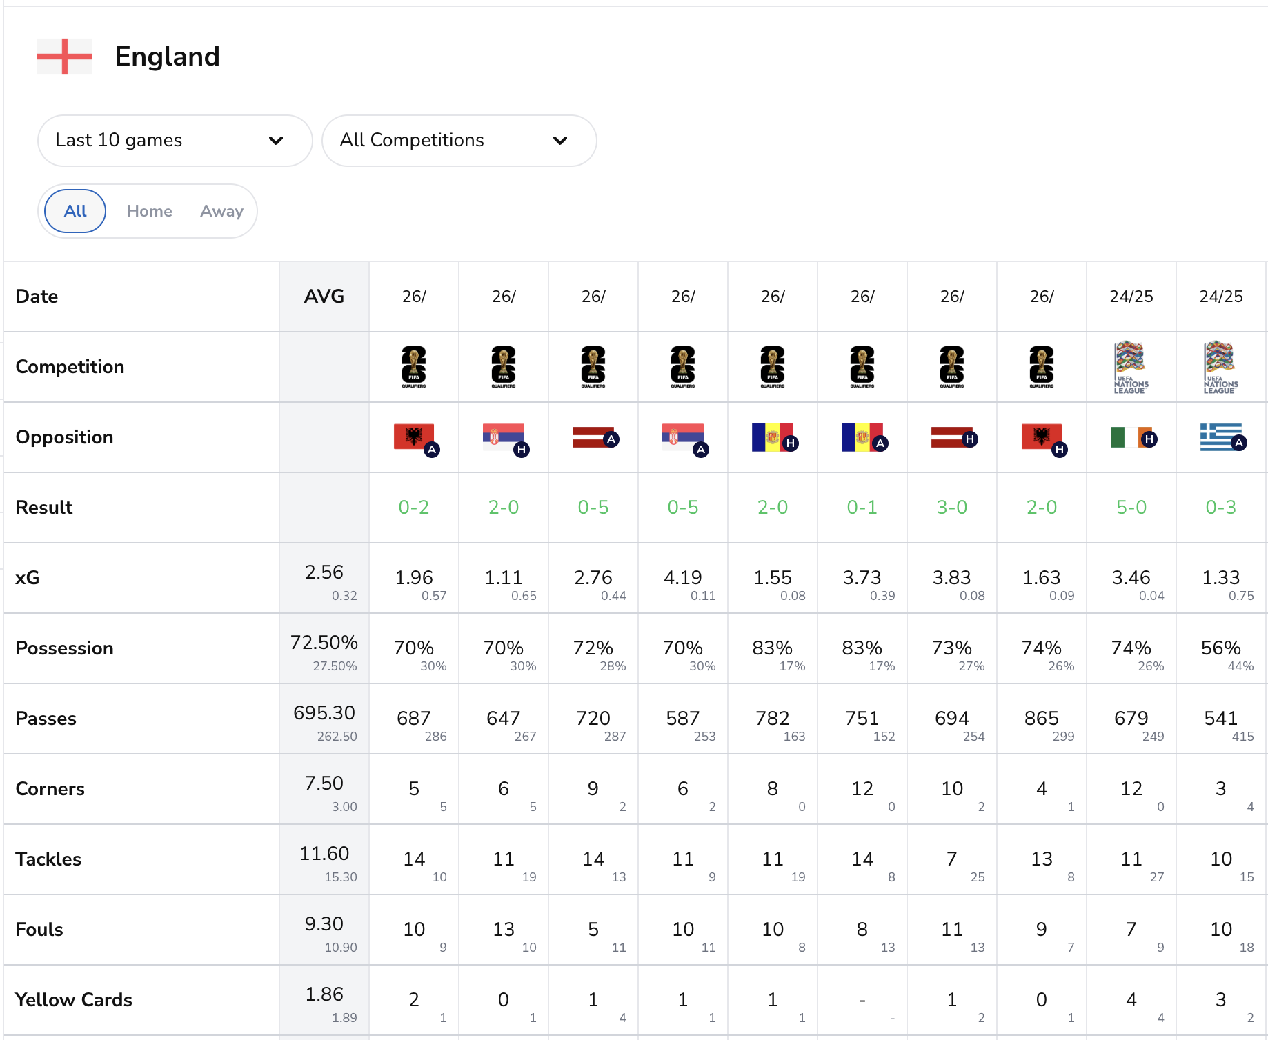Click the Latvia away flag icon

tap(592, 437)
